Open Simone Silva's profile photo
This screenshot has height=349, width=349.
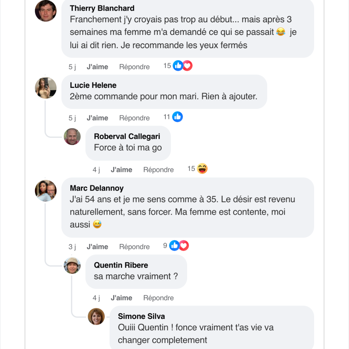coord(96,316)
